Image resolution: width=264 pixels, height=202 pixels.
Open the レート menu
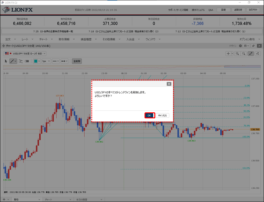point(28,39)
